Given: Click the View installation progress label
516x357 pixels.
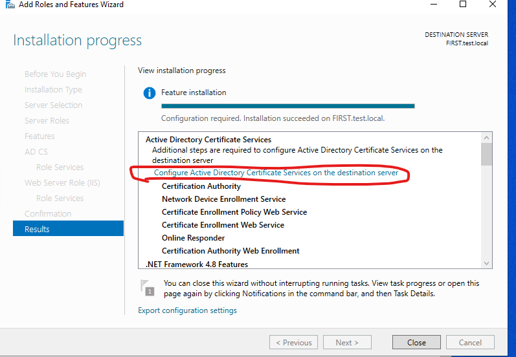Looking at the screenshot, I should coord(182,70).
